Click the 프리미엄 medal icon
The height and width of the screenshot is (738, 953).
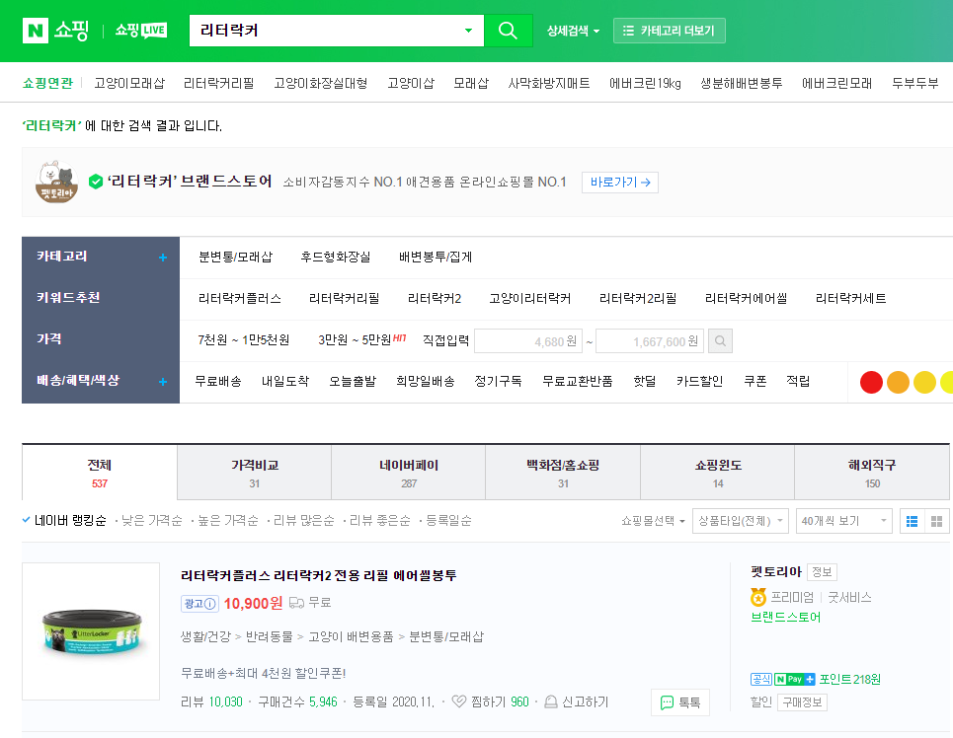point(757,598)
